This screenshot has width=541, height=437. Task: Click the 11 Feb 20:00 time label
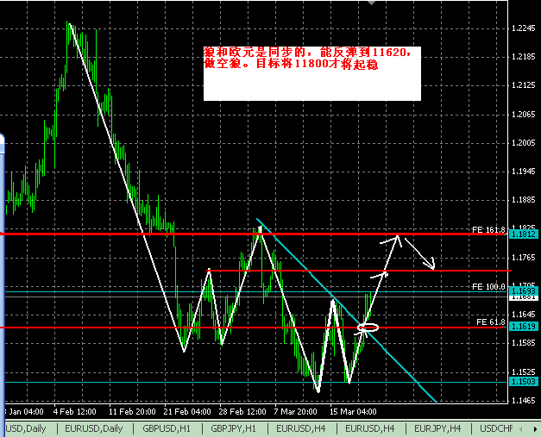(x=132, y=411)
